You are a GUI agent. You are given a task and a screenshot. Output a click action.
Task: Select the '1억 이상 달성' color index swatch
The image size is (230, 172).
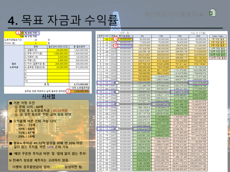(x=218, y=39)
